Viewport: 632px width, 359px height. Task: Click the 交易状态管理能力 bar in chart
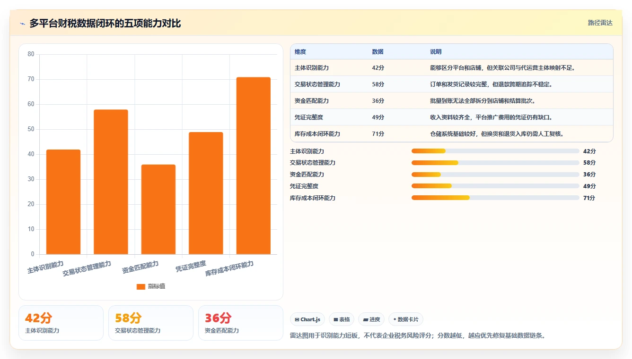click(111, 182)
